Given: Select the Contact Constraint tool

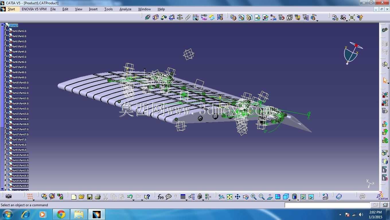Looking at the screenshot, I should click(155, 17).
